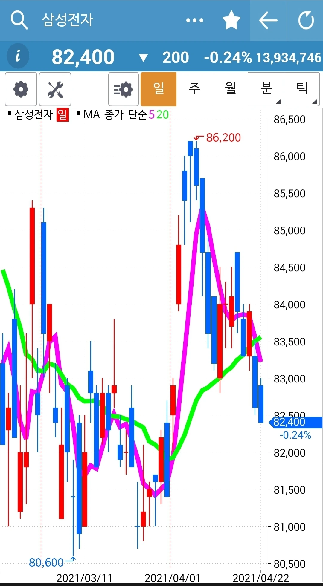Tap the volume 13,934,746
The image size is (323, 586).
(288, 58)
